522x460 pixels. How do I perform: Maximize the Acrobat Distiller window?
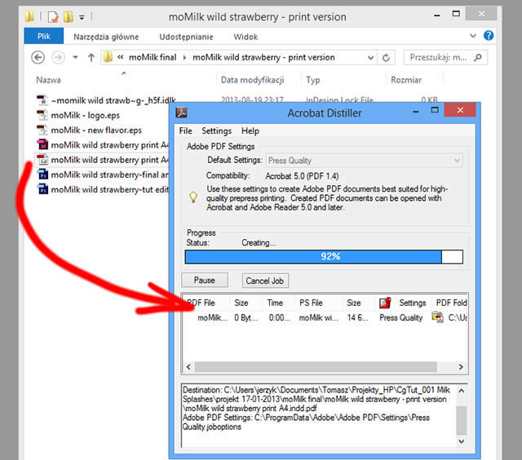click(435, 110)
